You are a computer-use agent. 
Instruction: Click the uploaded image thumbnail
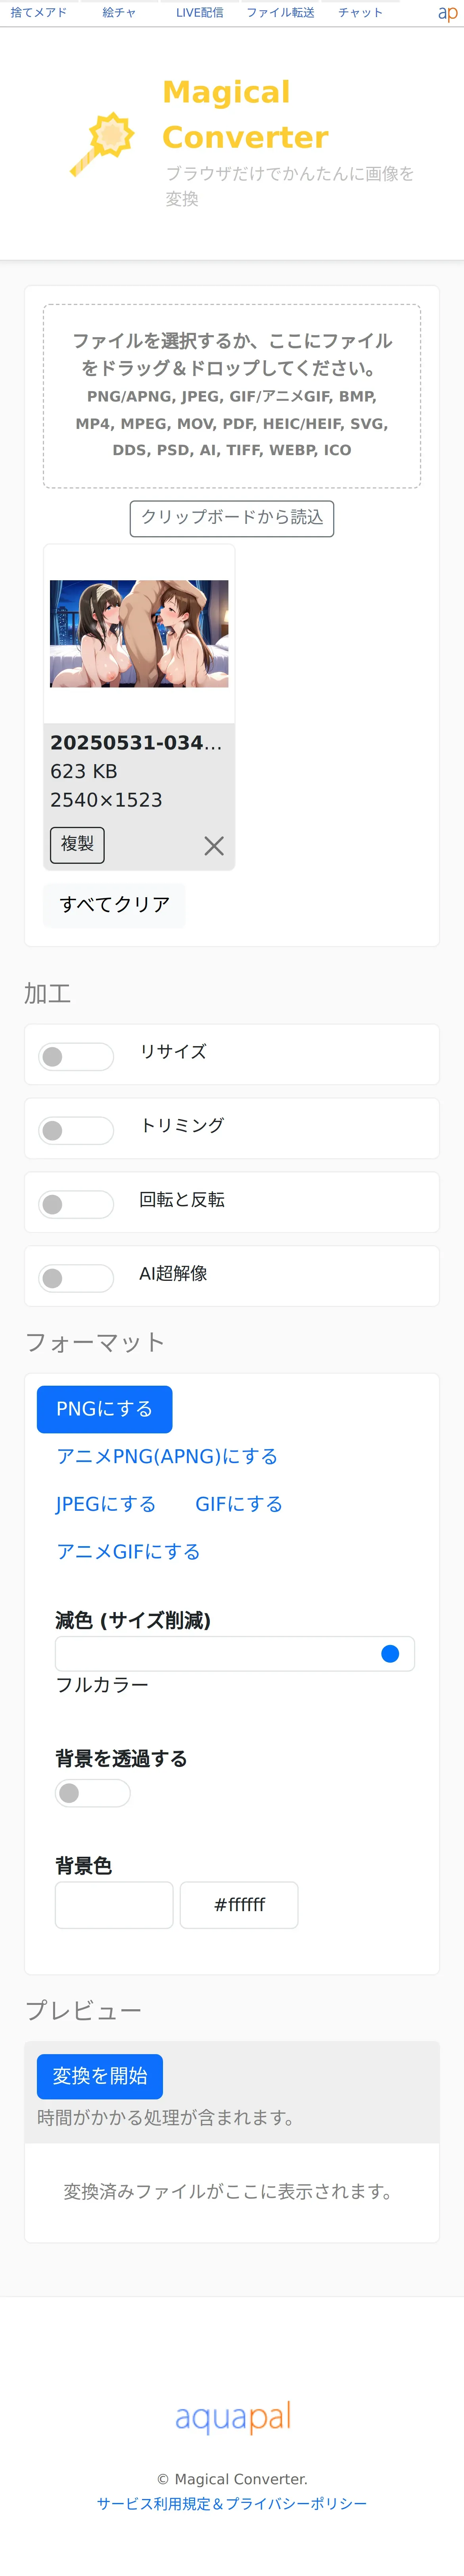click(x=139, y=633)
